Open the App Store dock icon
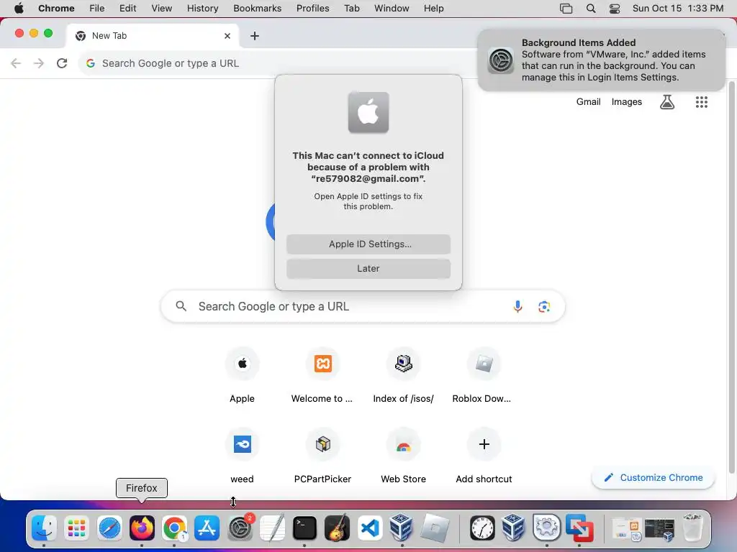737x552 pixels. tap(207, 528)
